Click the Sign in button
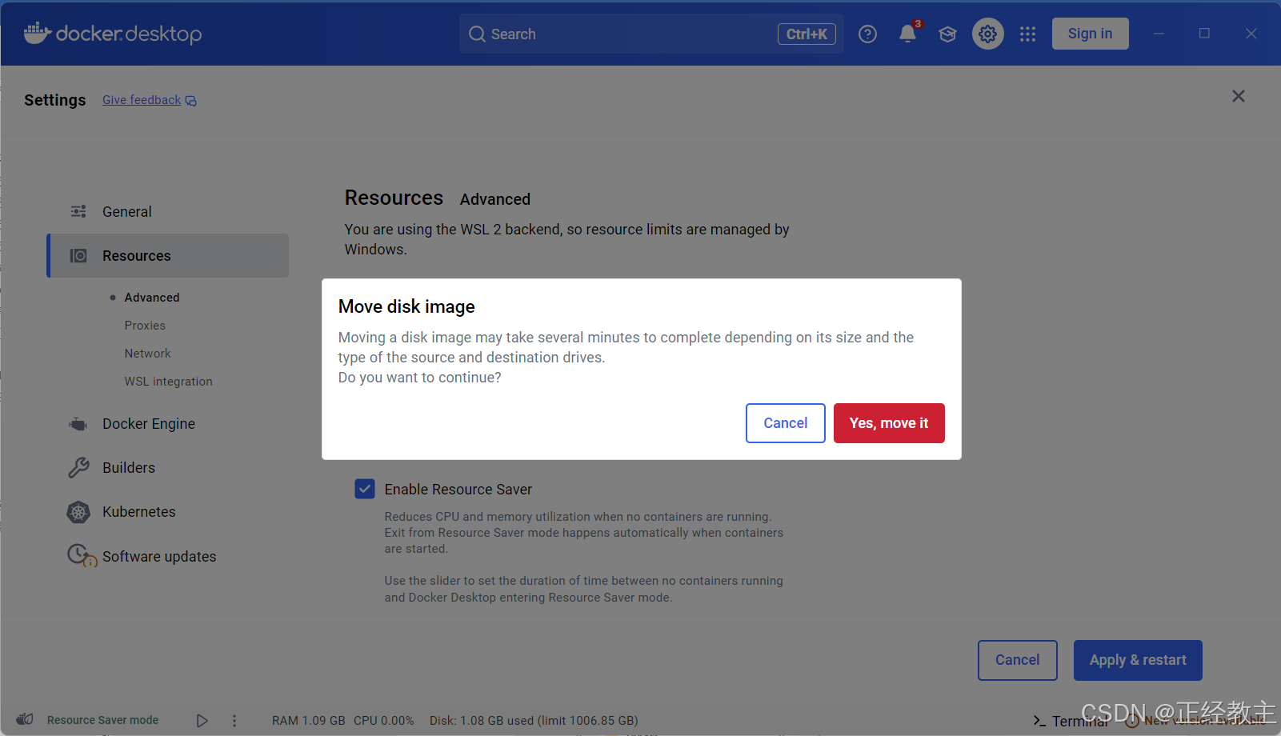Image resolution: width=1281 pixels, height=736 pixels. coord(1090,34)
